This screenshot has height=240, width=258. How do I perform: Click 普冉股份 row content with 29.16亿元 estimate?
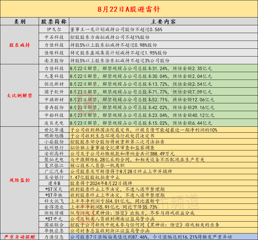coord(142,107)
